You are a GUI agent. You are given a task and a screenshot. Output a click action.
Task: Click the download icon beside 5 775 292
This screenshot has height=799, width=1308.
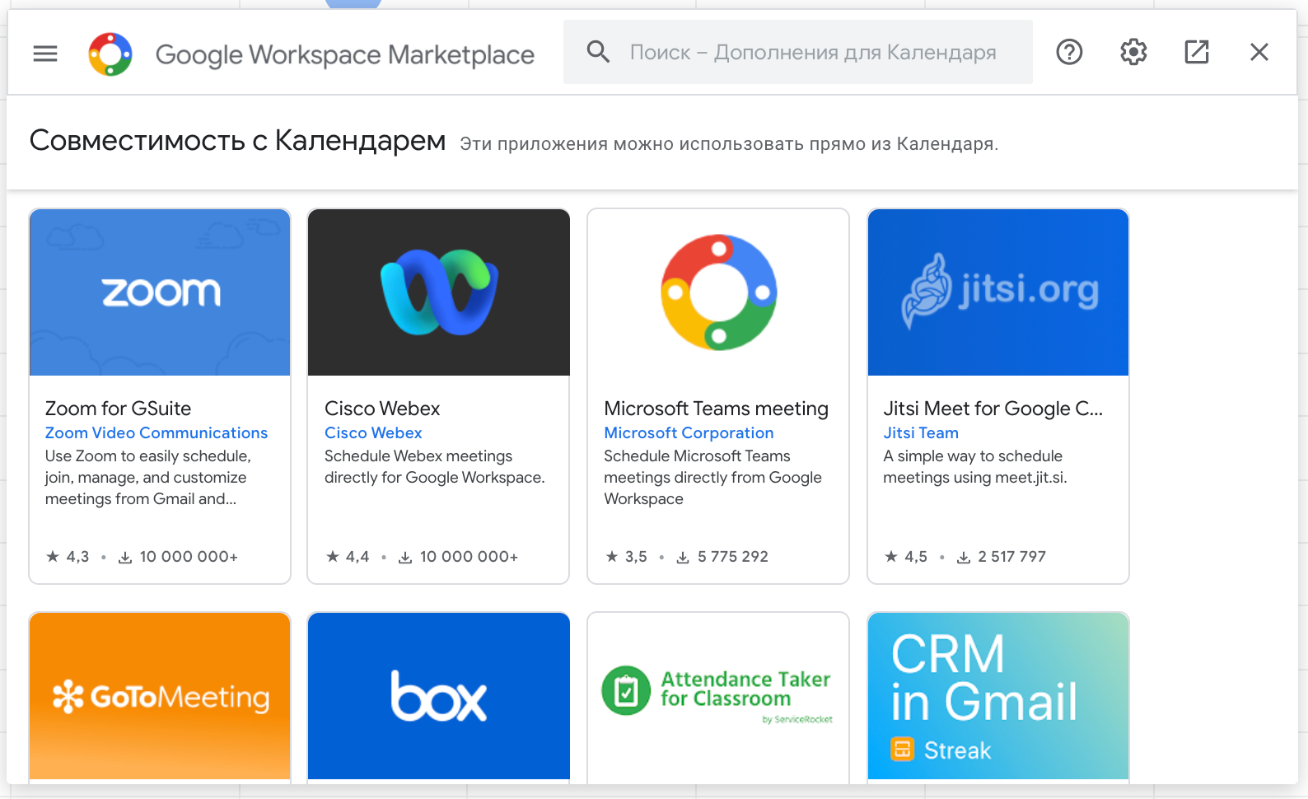[x=683, y=558]
